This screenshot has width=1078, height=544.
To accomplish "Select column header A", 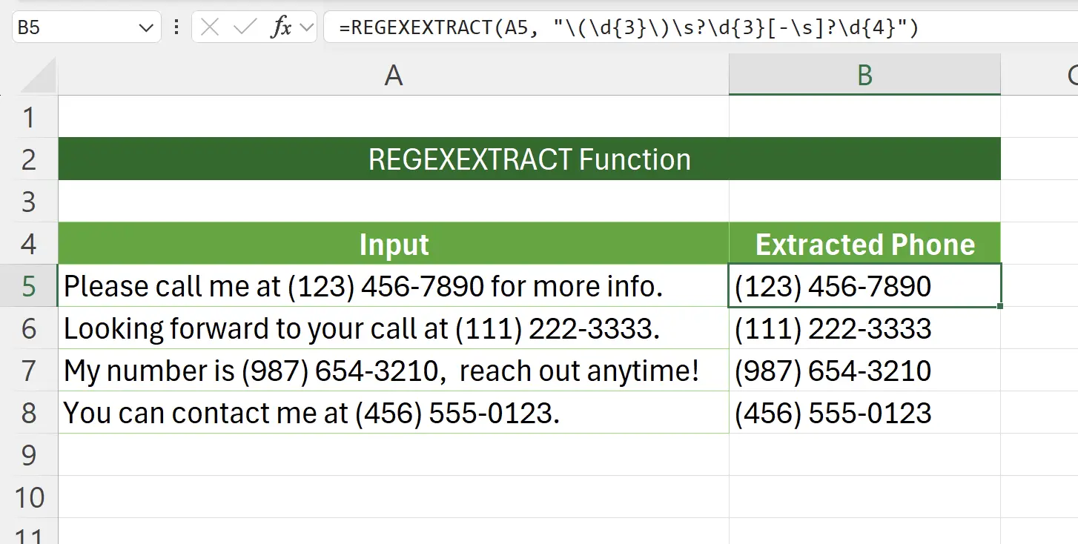I will coord(394,74).
